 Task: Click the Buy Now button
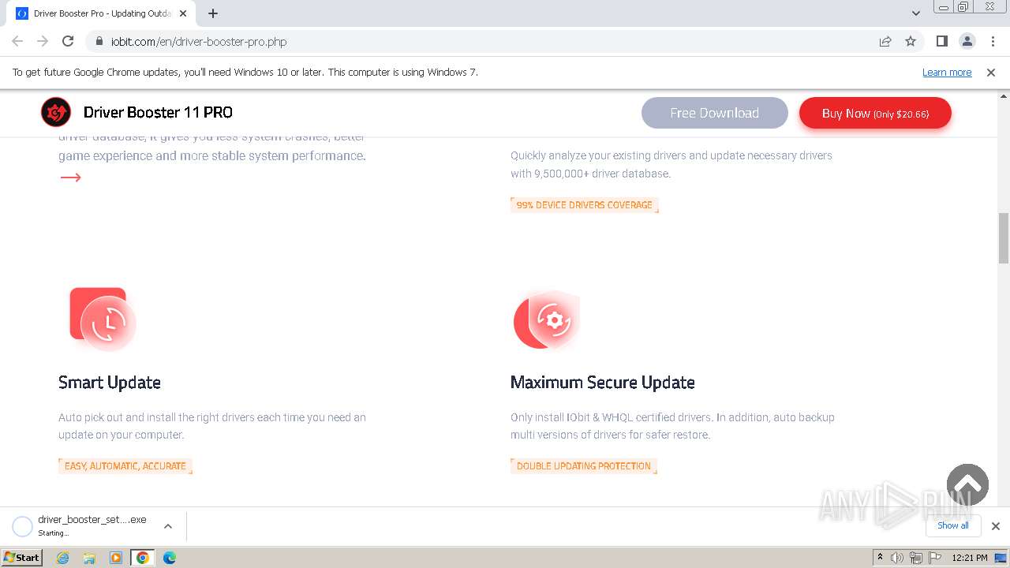[x=875, y=114]
